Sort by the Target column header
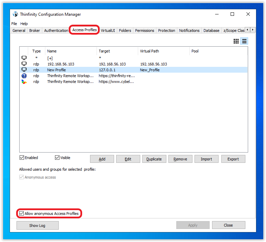Screen dimensions: 266x242 click(x=118, y=51)
